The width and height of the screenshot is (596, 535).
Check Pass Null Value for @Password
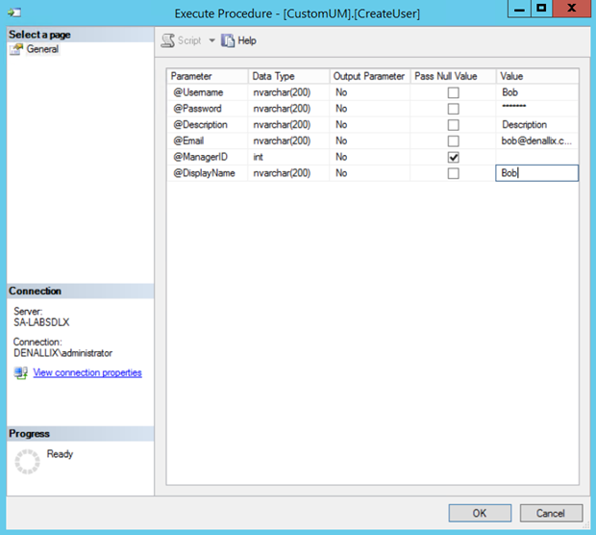point(453,109)
